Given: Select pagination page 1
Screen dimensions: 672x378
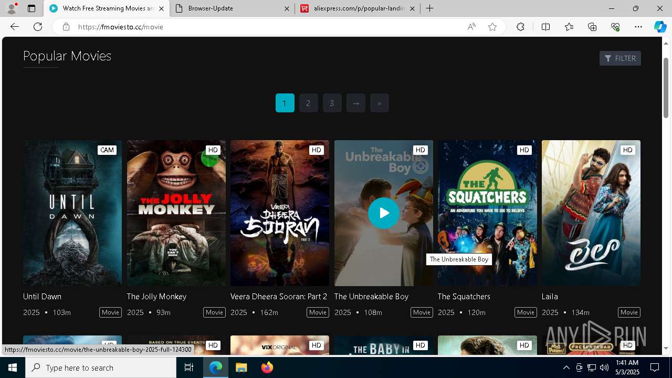Looking at the screenshot, I should coord(285,103).
